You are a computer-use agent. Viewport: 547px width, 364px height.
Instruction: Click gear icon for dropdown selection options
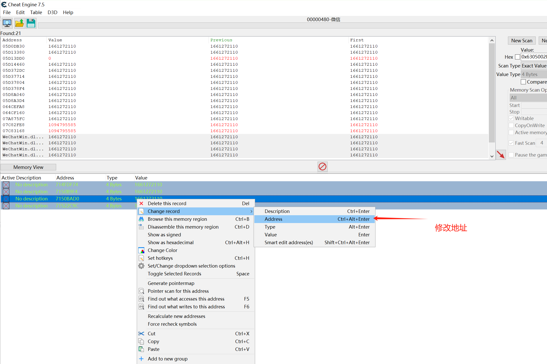coord(141,266)
